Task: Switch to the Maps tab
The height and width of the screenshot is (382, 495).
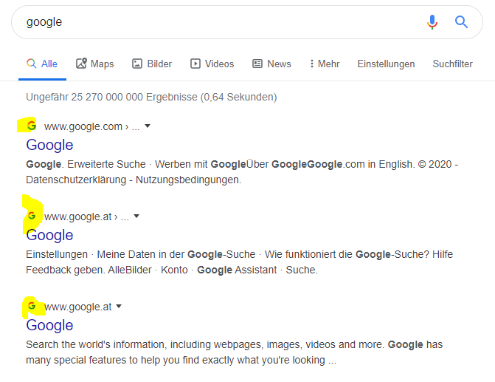Action: tap(94, 64)
